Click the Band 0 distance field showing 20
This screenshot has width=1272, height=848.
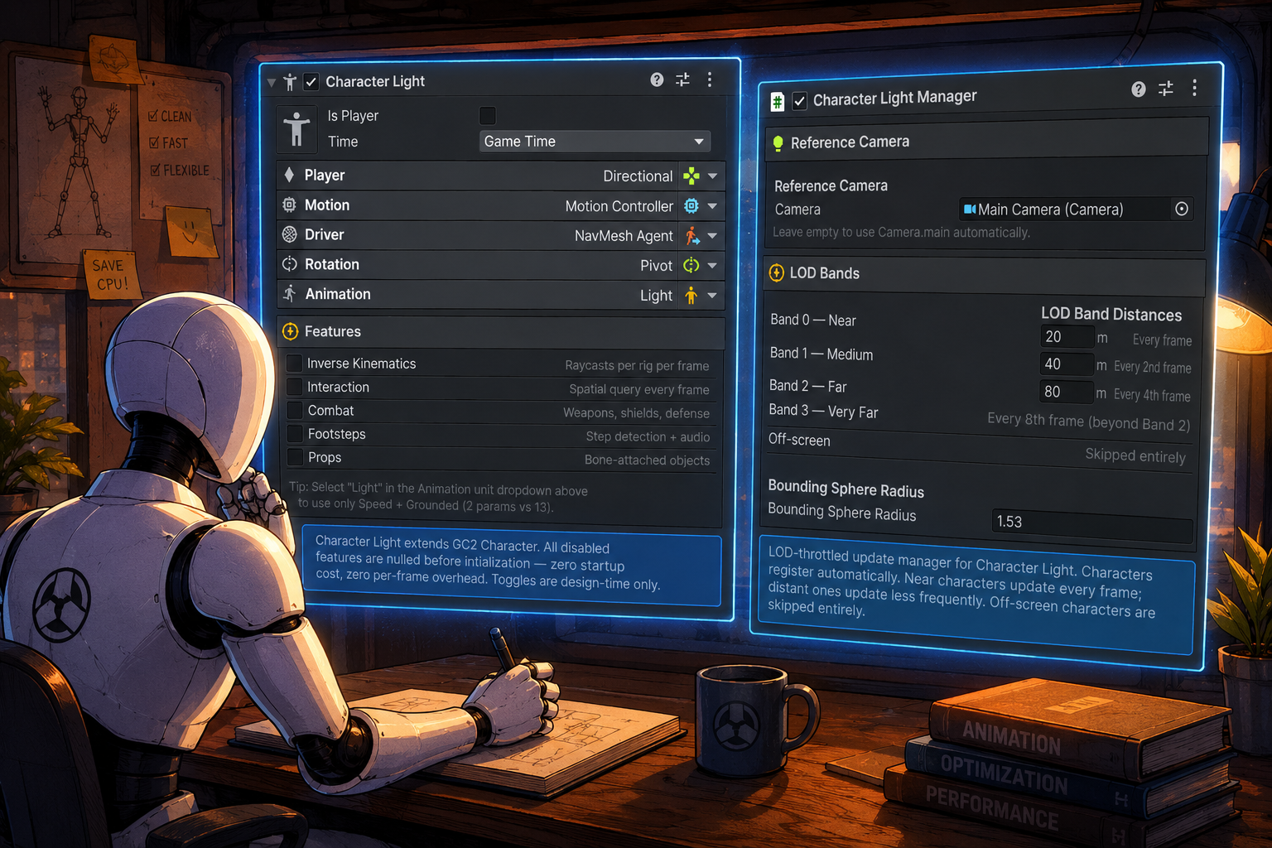pyautogui.click(x=1067, y=337)
